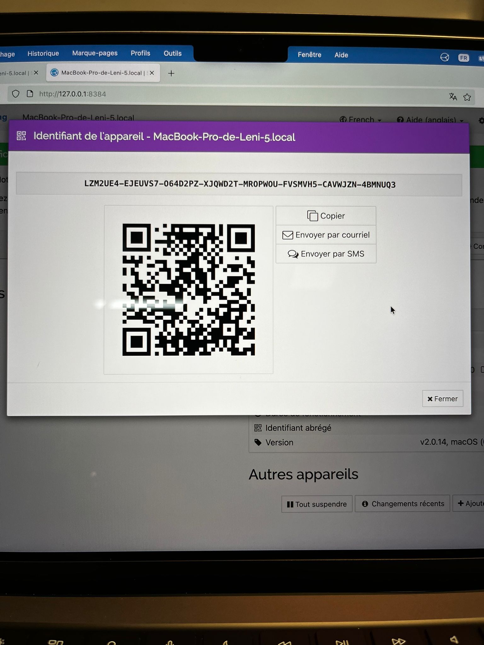Viewport: 484px width, 645px height.
Task: Open the Profils menu
Action: point(141,53)
